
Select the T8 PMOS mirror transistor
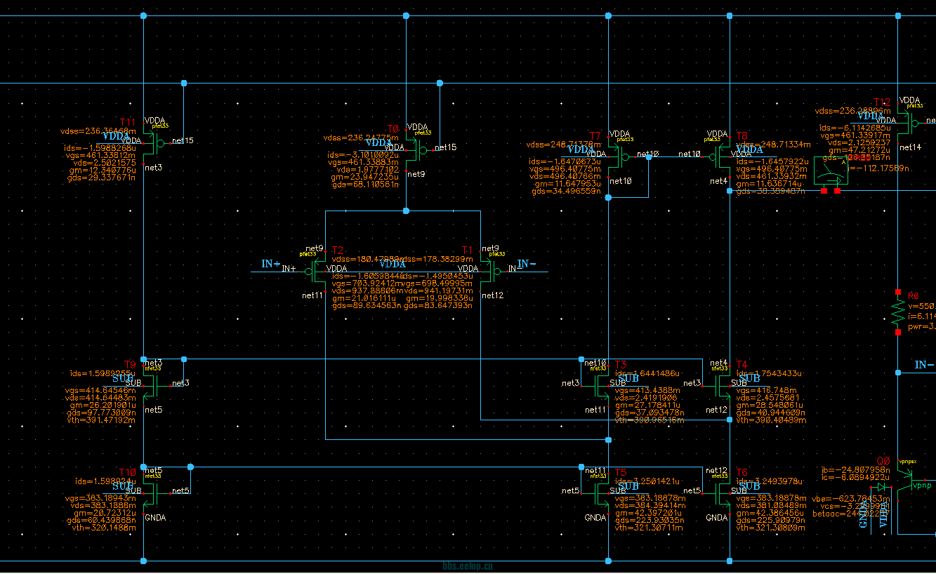click(722, 157)
